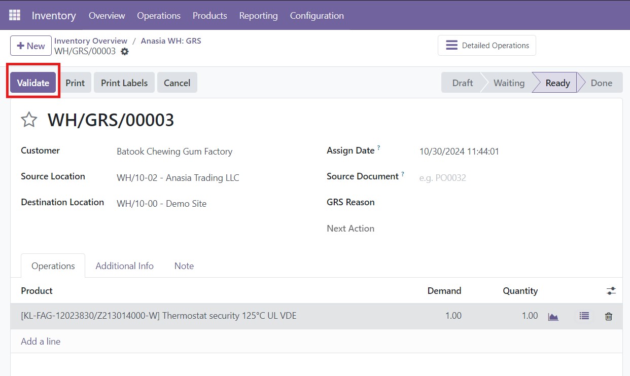The width and height of the screenshot is (630, 376).
Task: Open the optional columns selector above the table
Action: 611,290
